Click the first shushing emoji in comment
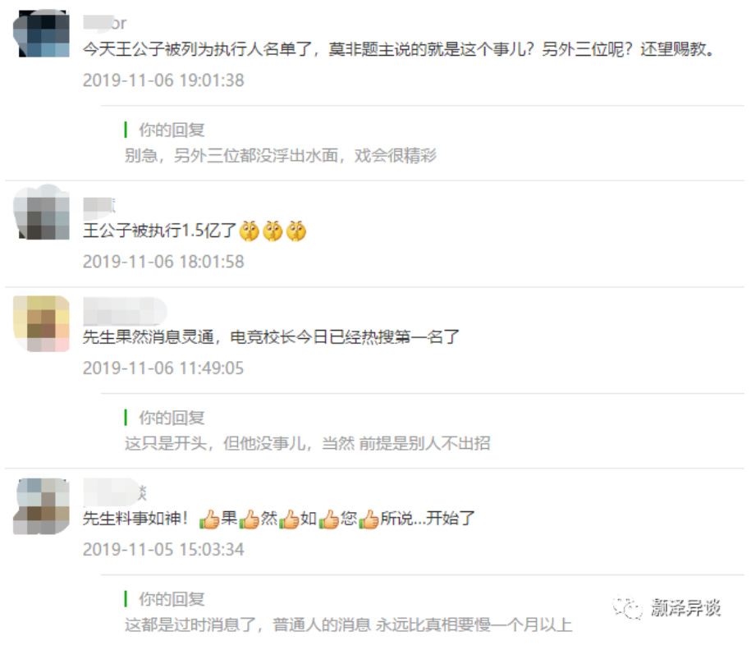Image resolution: width=751 pixels, height=645 pixels. [x=249, y=231]
